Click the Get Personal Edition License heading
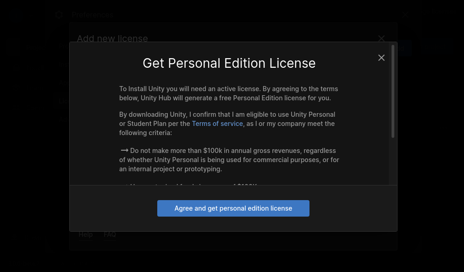The height and width of the screenshot is (272, 464). pyautogui.click(x=229, y=63)
